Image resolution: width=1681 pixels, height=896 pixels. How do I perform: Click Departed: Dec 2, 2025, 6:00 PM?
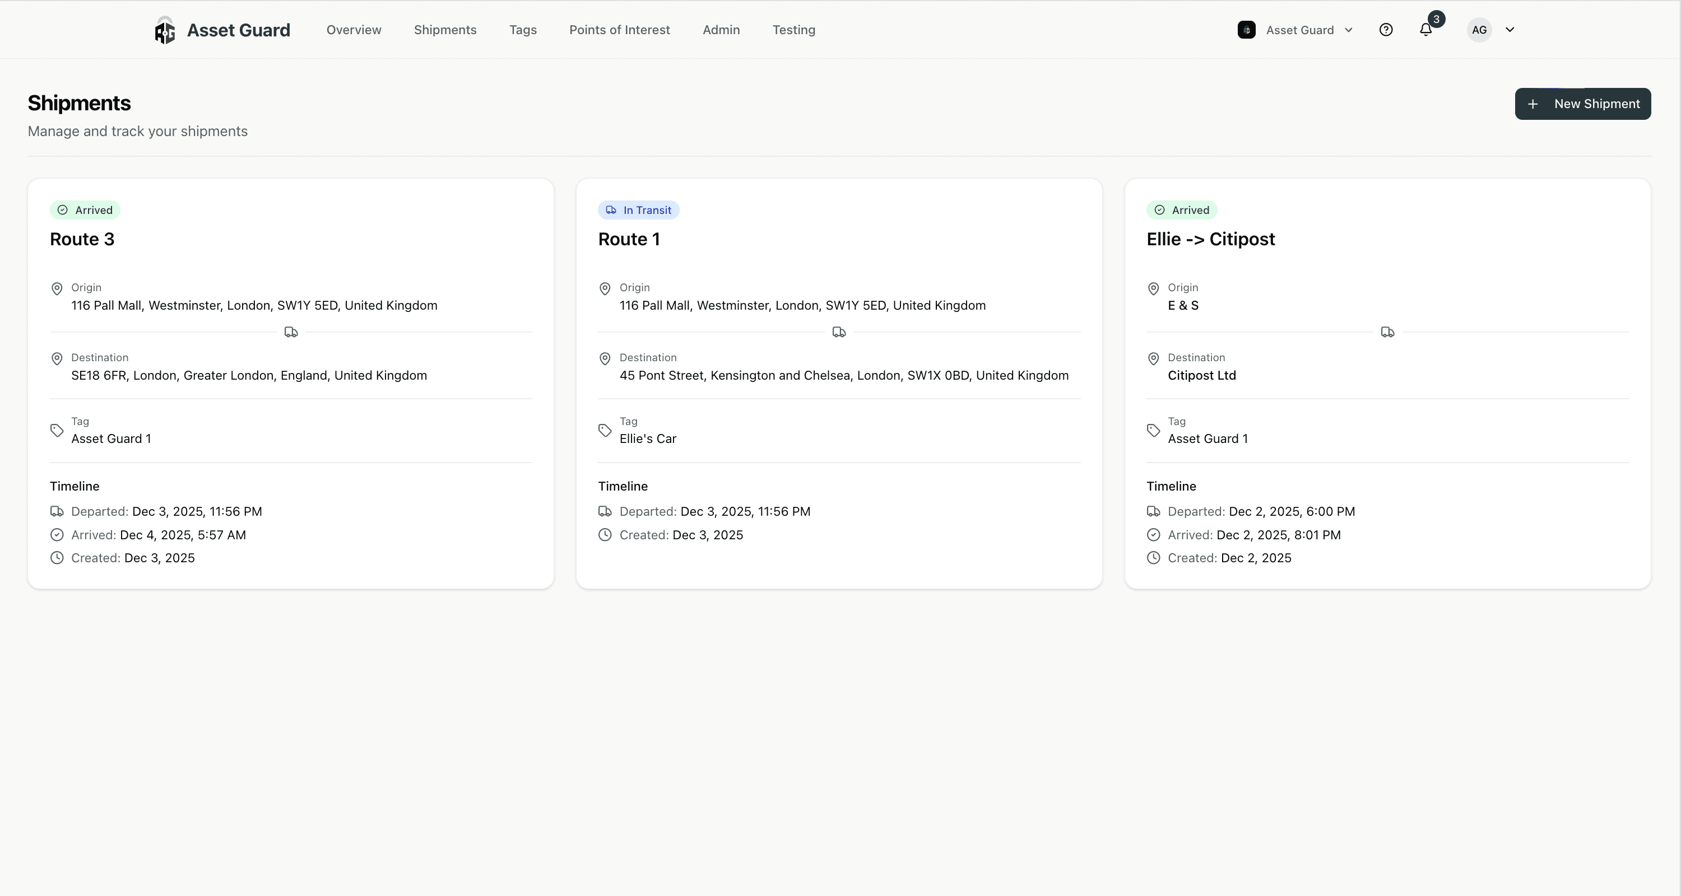pos(1261,511)
